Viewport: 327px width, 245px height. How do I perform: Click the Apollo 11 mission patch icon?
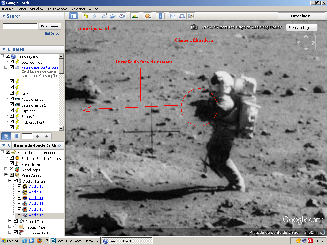(25, 186)
